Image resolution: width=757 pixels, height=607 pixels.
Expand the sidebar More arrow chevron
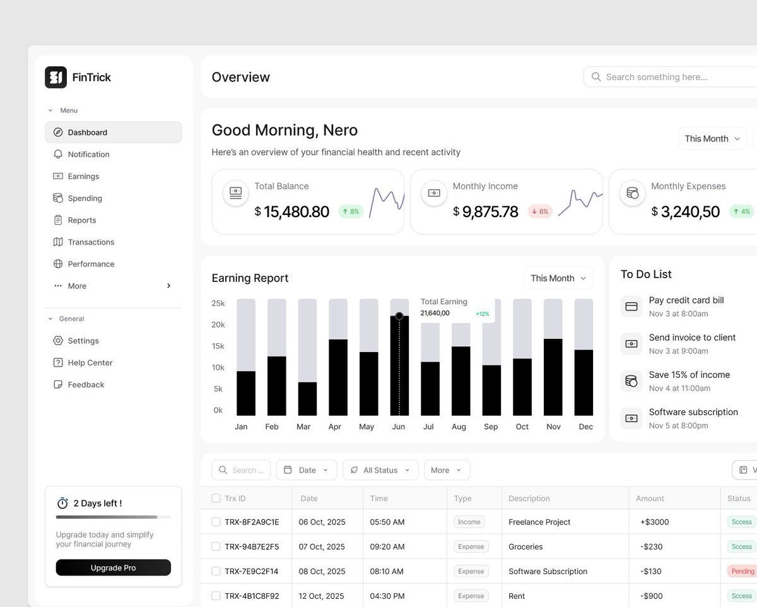(168, 286)
